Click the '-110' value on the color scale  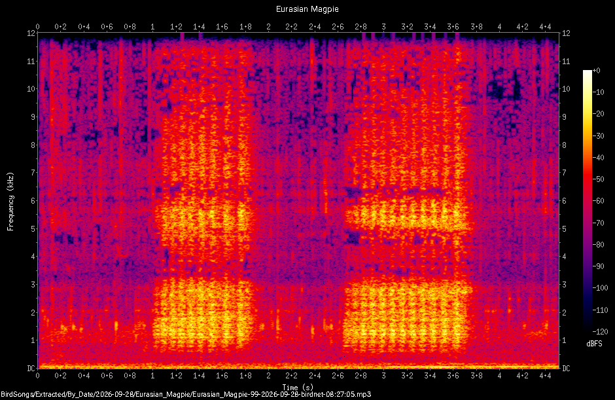600,310
